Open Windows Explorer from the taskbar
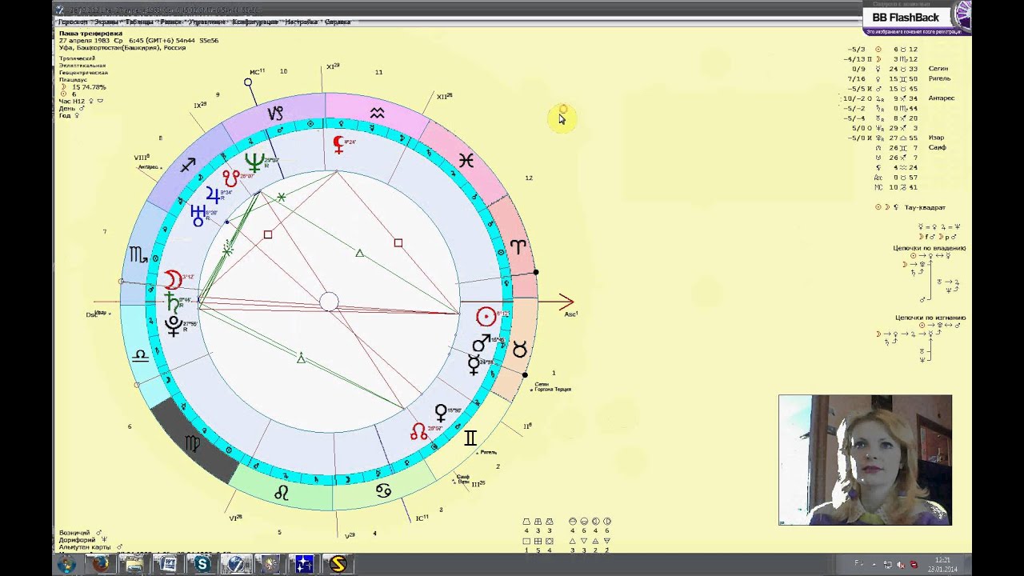 (134, 565)
